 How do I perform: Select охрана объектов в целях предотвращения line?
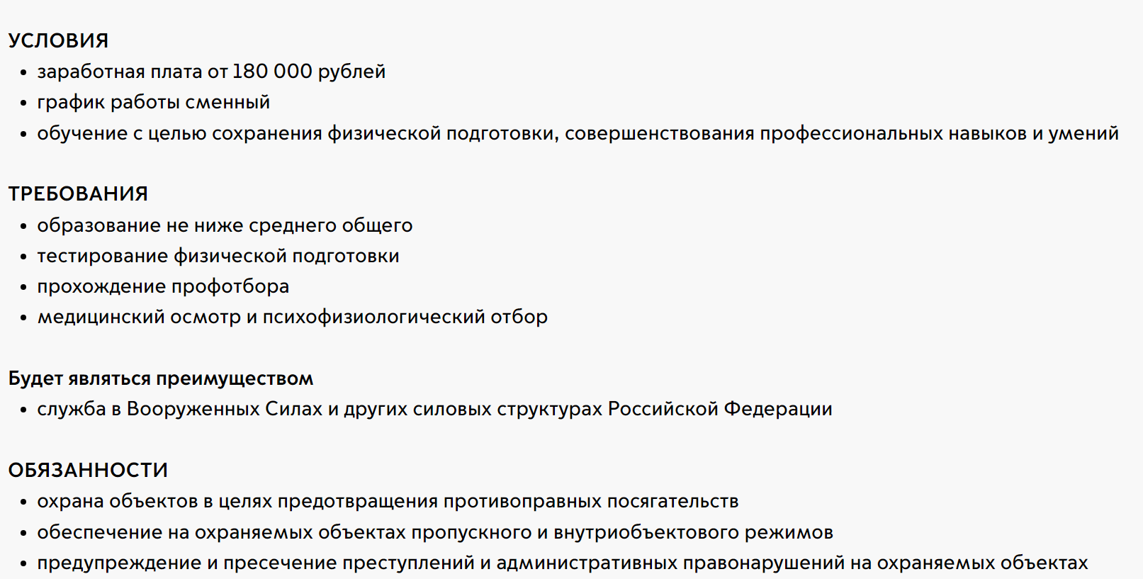point(388,501)
